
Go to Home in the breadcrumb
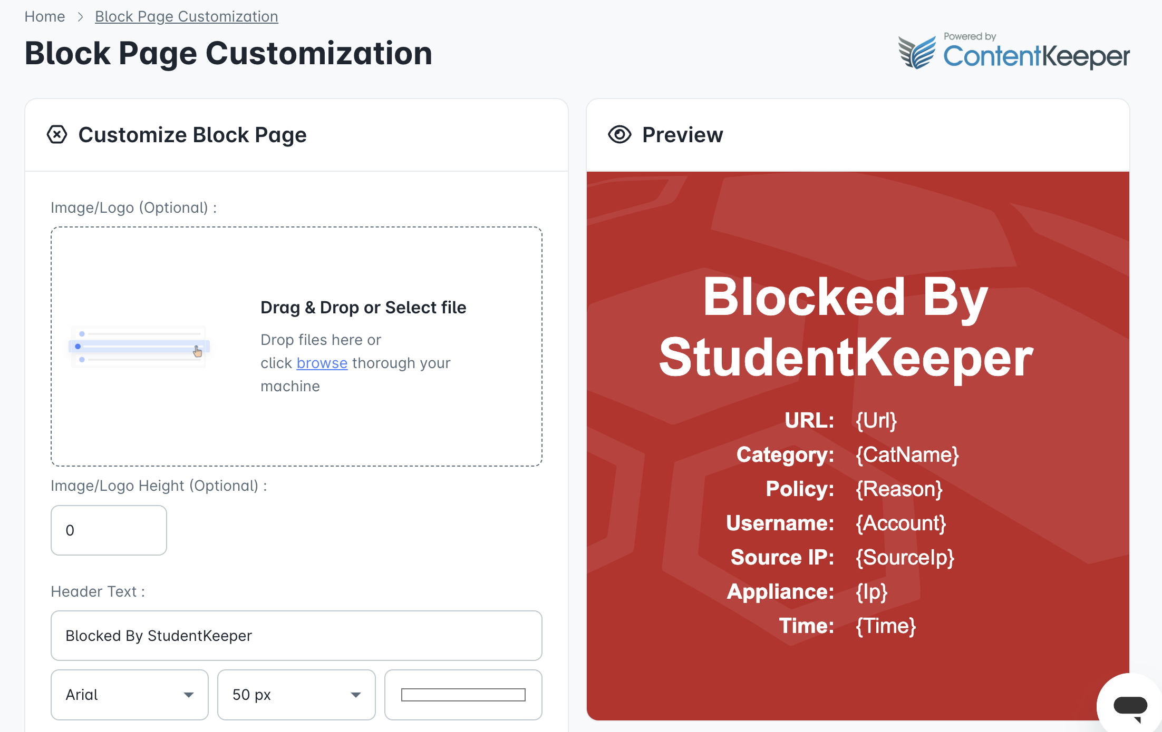pyautogui.click(x=45, y=17)
